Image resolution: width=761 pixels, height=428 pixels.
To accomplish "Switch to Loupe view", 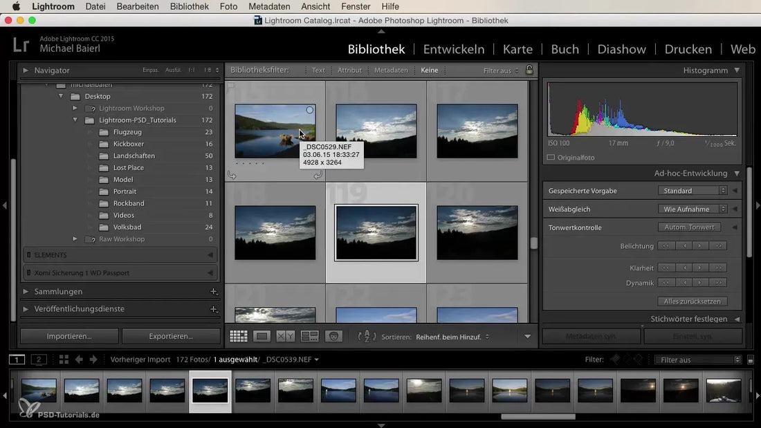I will 262,336.
